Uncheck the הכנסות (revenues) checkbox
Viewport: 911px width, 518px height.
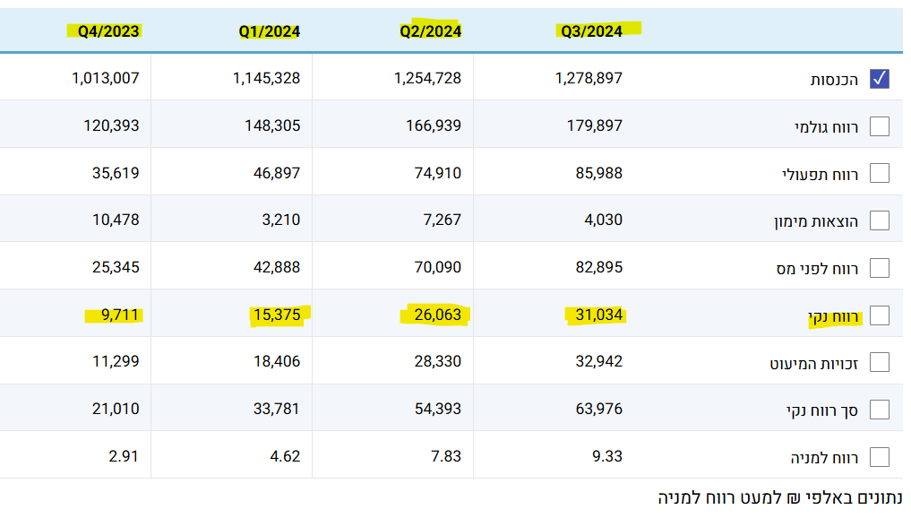(x=880, y=79)
